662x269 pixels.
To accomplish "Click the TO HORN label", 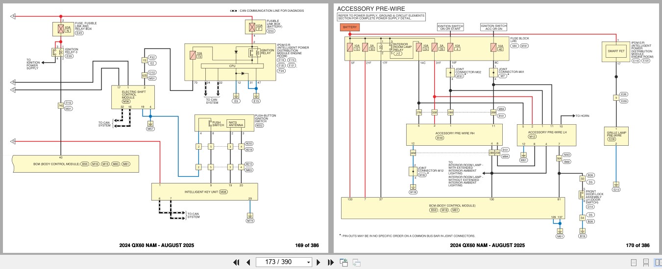I will click(582, 116).
